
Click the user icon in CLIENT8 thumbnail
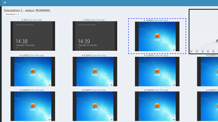157,106
